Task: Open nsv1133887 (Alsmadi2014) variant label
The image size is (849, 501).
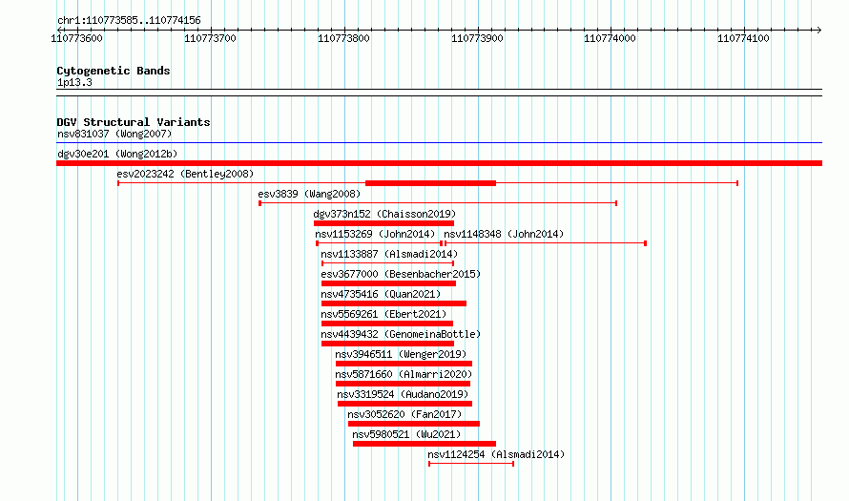Action: [x=389, y=254]
